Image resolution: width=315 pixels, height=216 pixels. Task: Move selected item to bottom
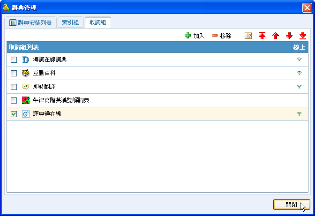[303, 36]
